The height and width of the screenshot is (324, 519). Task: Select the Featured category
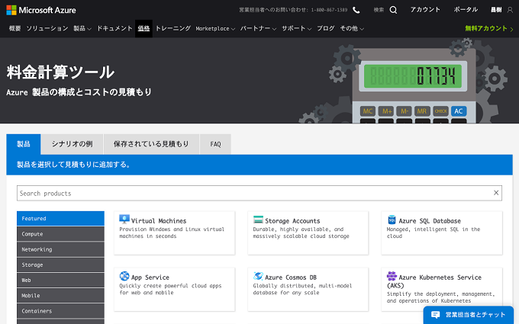click(x=60, y=219)
